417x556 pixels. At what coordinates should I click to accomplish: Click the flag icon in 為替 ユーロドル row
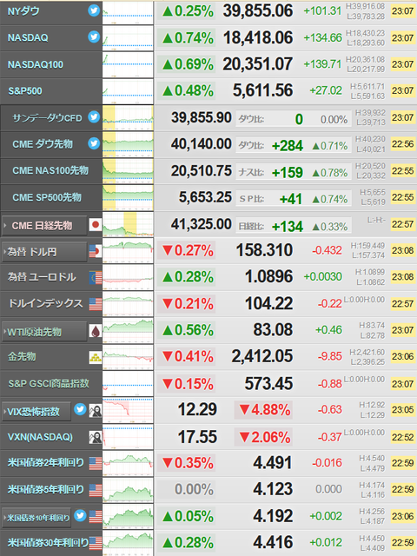96,278
